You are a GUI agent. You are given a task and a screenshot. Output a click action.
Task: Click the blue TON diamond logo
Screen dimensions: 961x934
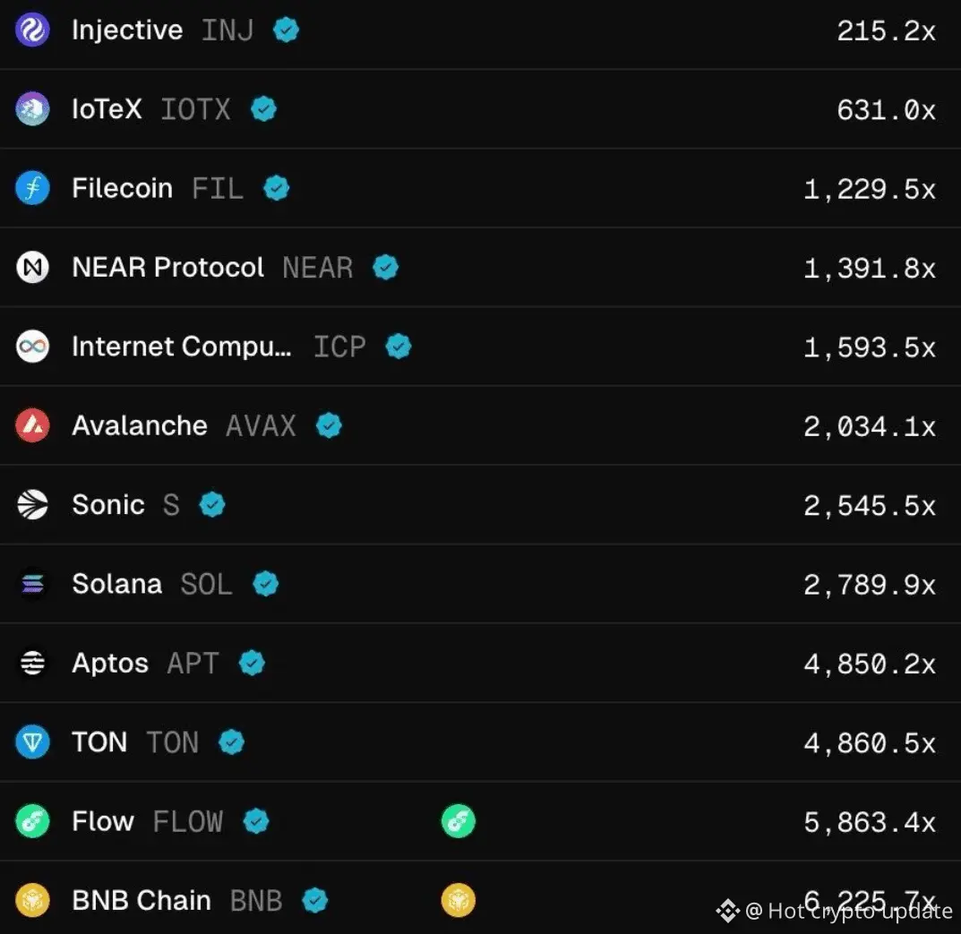(32, 742)
